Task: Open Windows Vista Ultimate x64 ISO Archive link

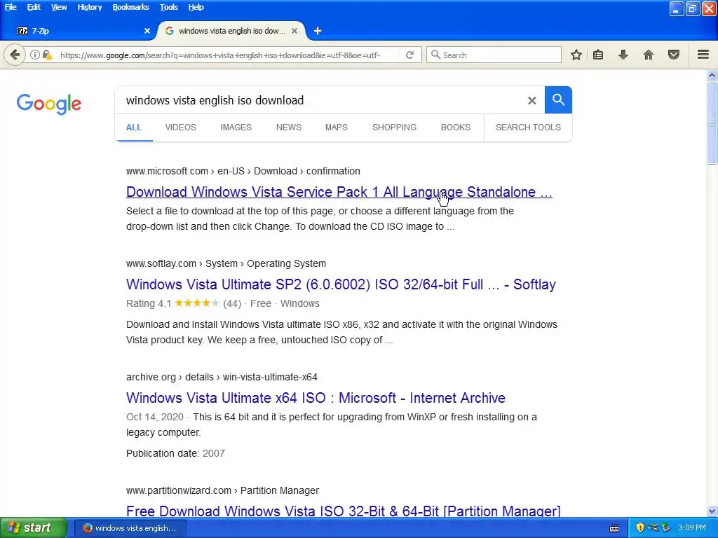Action: (x=316, y=398)
